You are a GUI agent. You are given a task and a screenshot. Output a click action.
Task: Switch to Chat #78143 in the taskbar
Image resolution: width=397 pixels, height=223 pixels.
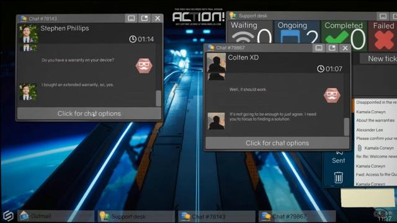(x=216, y=216)
